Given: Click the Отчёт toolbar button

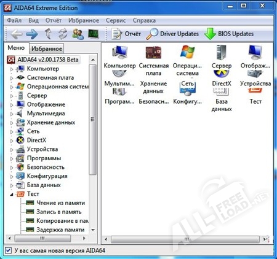Looking at the screenshot, I should [x=126, y=34].
